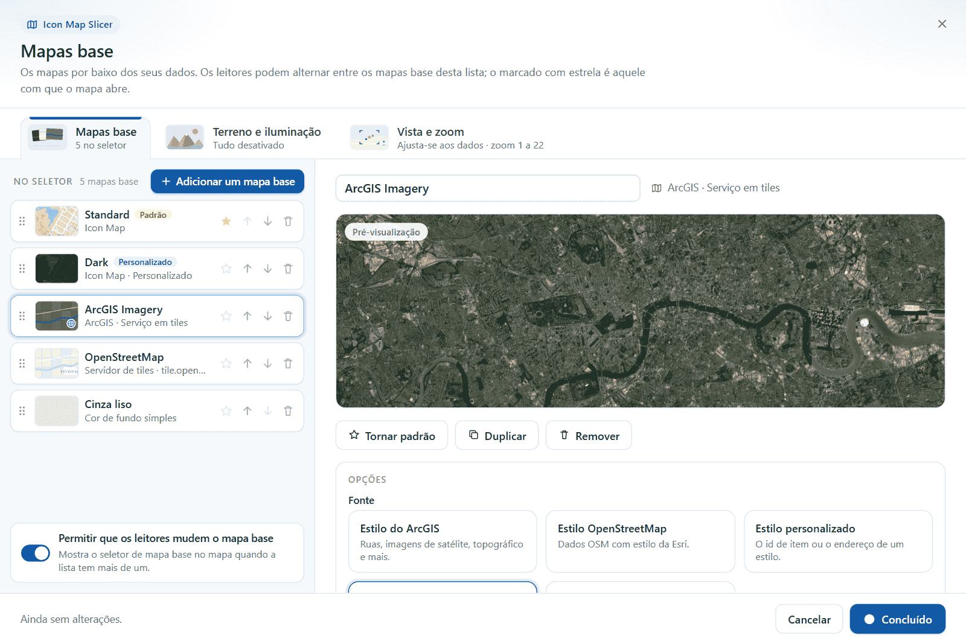The height and width of the screenshot is (644, 966).
Task: Star OpenStreetMap as default basemap
Action: [226, 363]
